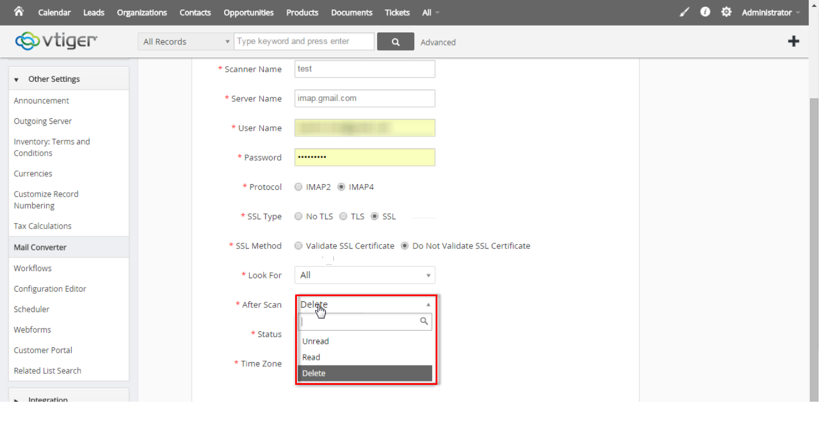Select Do Not Validate SSL Certificate
The height and width of the screenshot is (436, 819).
pos(405,246)
